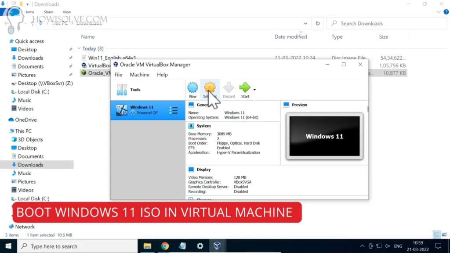Open address bar history dropdown
Image resolution: width=450 pixels, height=253 pixels.
305,24
